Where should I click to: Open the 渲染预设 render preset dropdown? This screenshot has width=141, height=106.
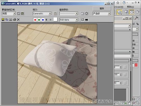coord(69,14)
